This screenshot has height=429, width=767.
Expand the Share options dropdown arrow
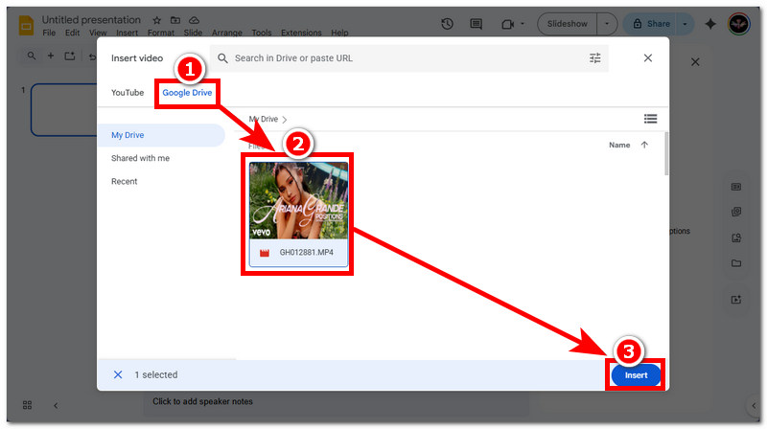[686, 24]
